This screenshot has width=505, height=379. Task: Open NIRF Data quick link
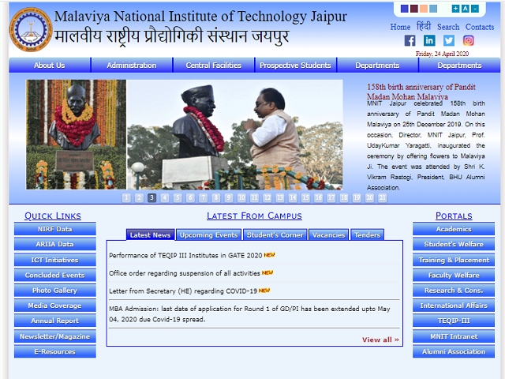(x=55, y=229)
